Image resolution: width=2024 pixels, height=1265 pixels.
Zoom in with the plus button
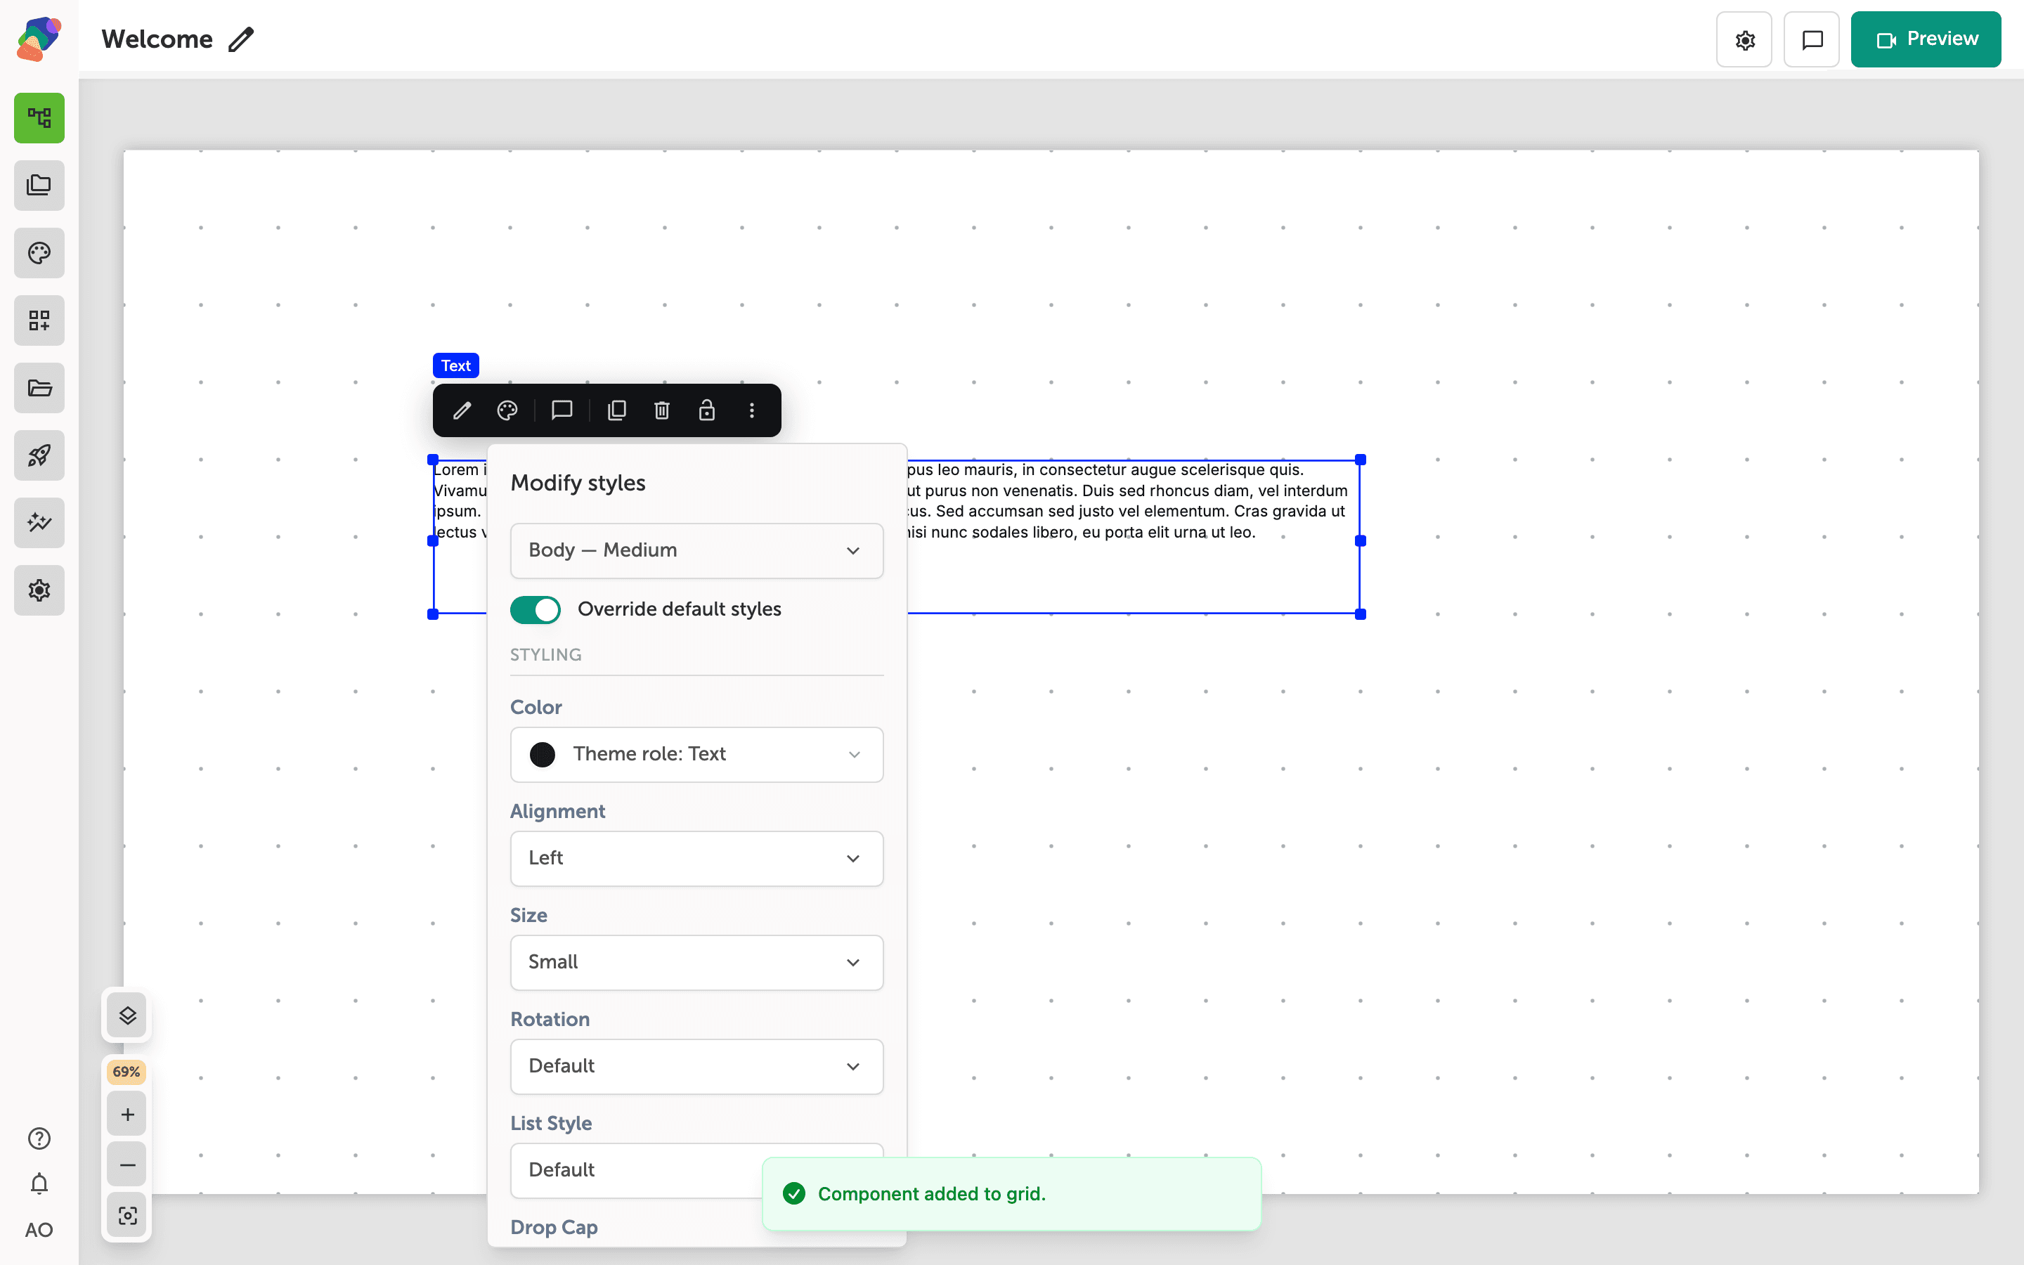tap(127, 1115)
